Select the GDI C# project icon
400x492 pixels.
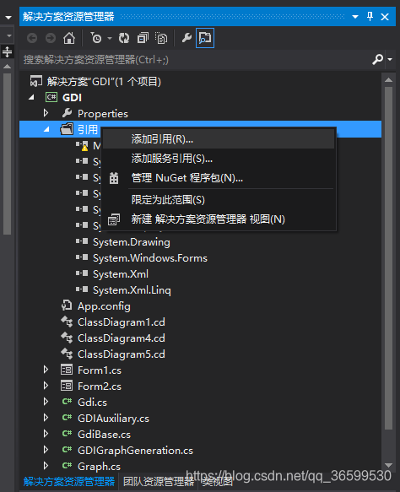click(51, 97)
